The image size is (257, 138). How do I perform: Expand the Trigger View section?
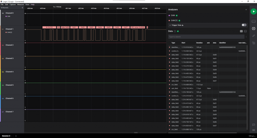[x=170, y=25]
